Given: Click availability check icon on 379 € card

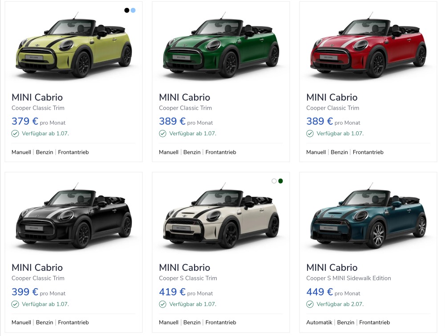Looking at the screenshot, I should 15,134.
